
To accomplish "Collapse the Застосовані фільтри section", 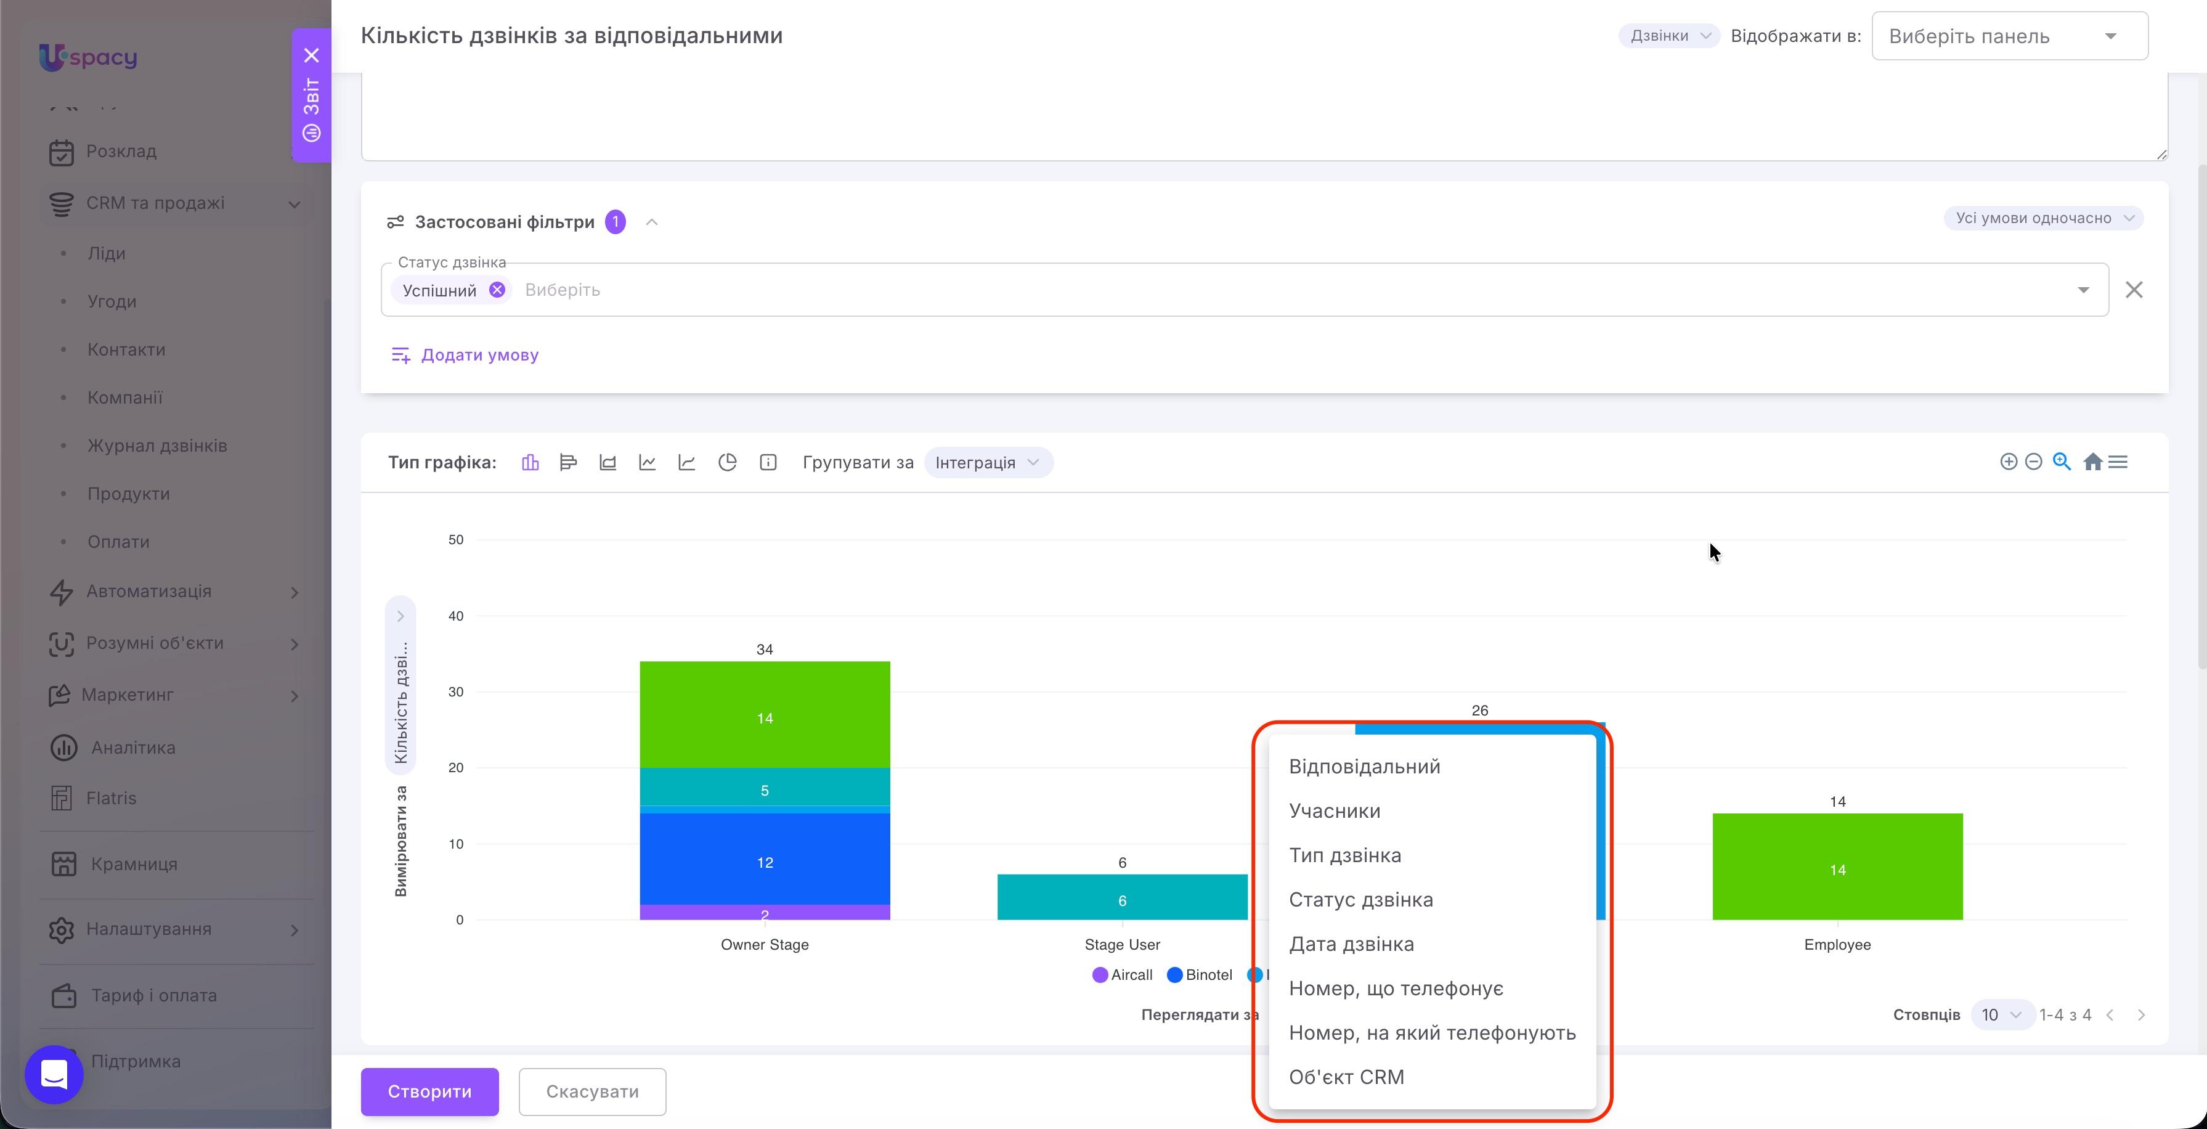I will tap(652, 222).
